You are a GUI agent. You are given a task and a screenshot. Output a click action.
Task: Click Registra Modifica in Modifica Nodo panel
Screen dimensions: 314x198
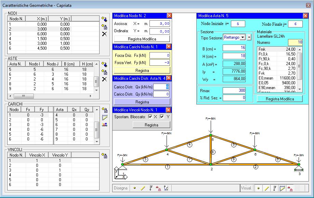tap(142, 39)
